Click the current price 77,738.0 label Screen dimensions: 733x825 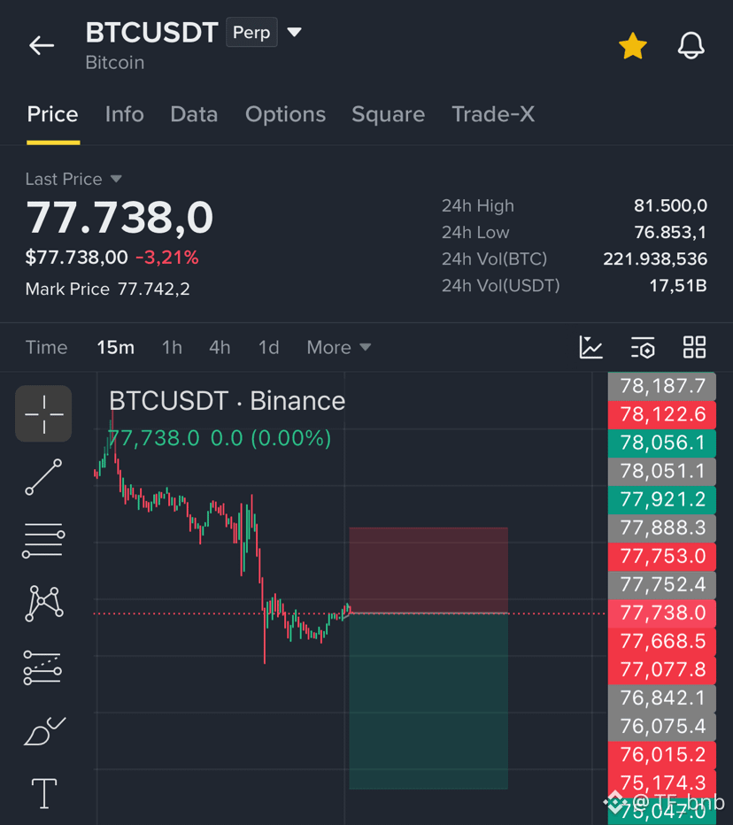pyautogui.click(x=662, y=613)
